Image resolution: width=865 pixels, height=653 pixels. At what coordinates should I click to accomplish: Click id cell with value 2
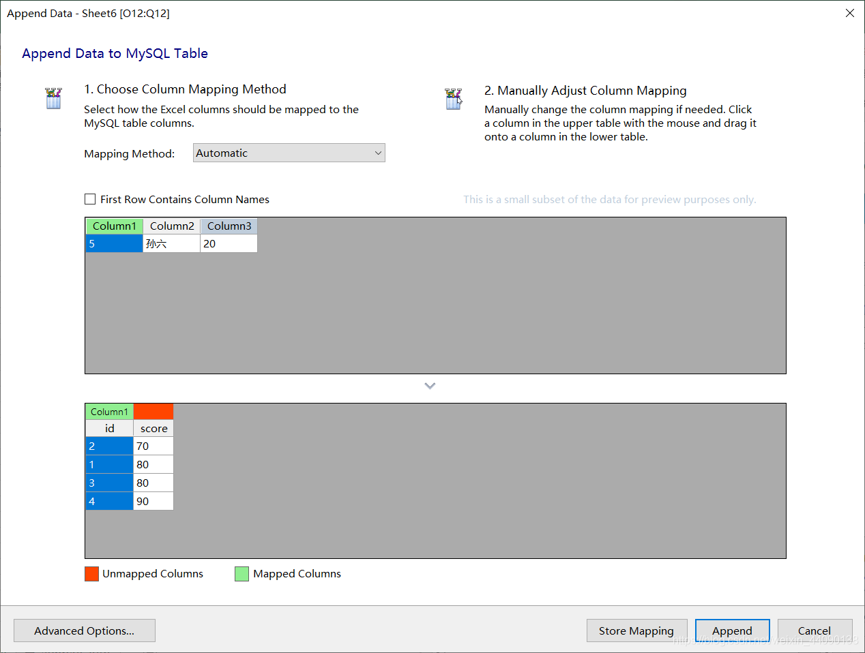point(109,446)
